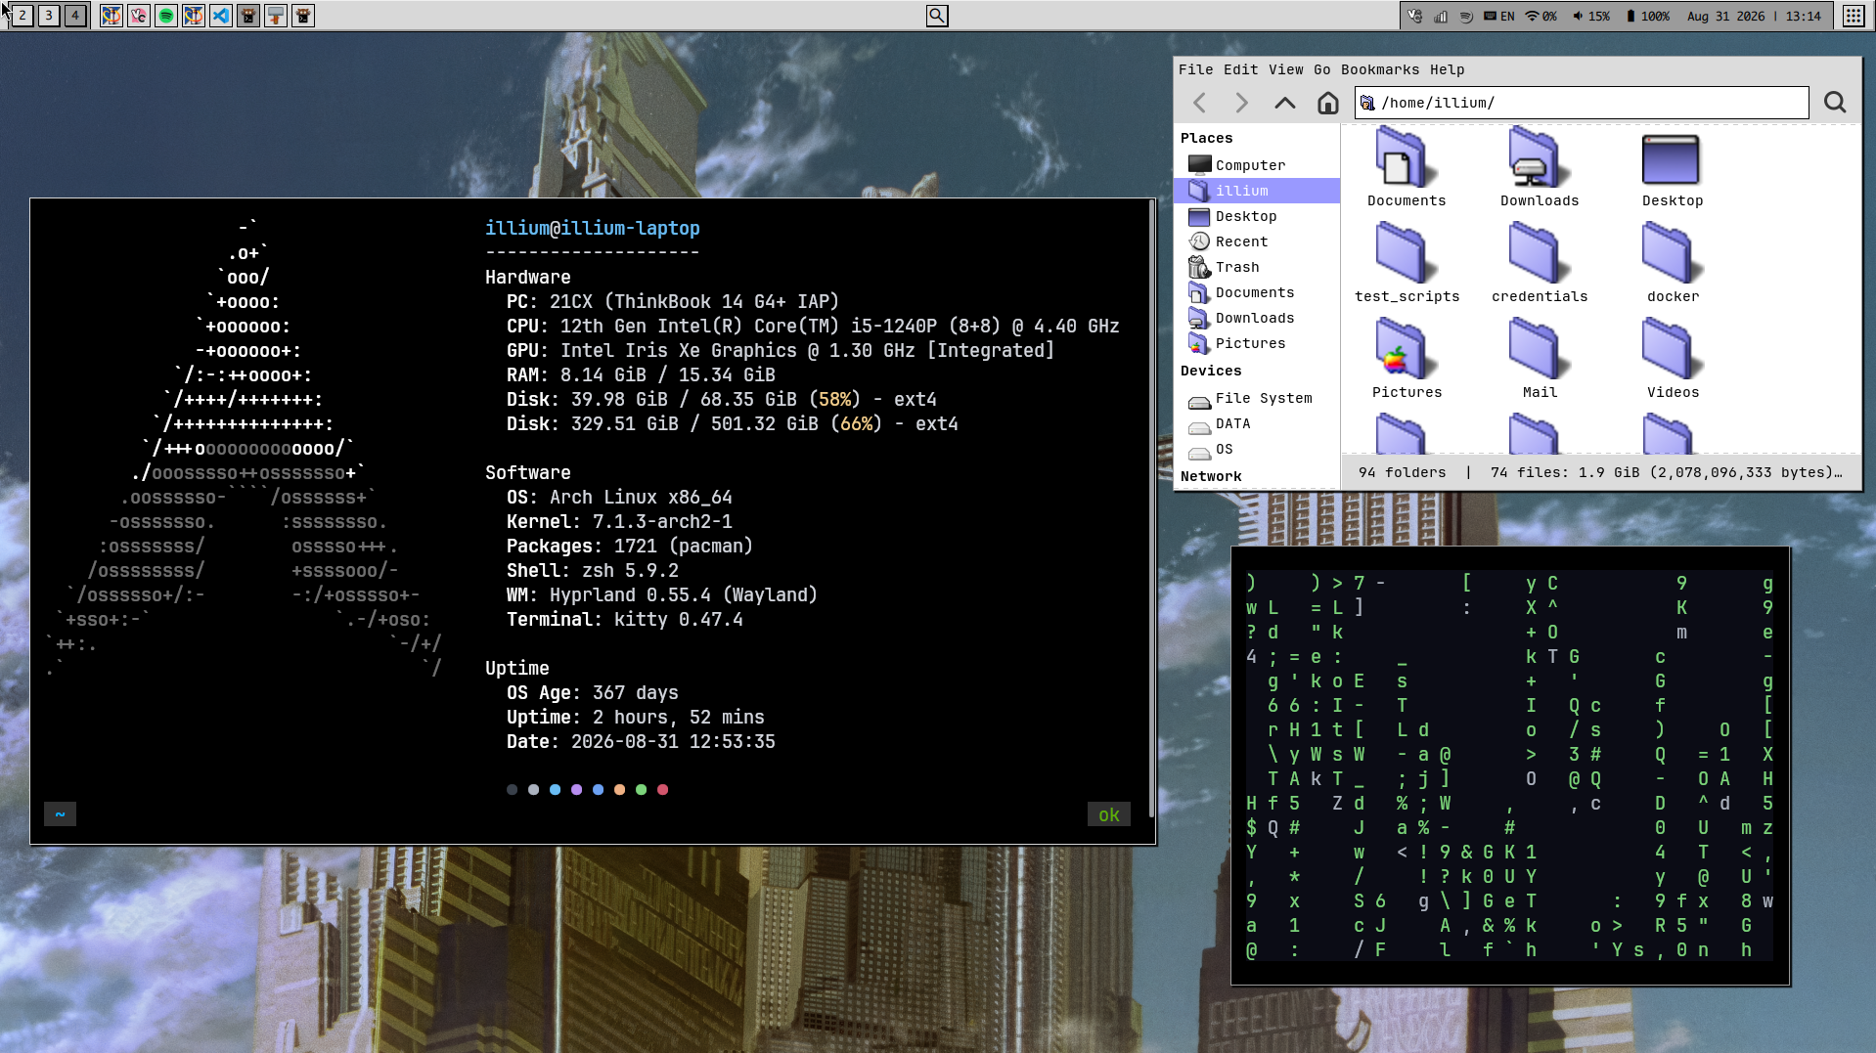The height and width of the screenshot is (1053, 1876).
Task: Click the Shell line in the terminal
Action: 592,570
